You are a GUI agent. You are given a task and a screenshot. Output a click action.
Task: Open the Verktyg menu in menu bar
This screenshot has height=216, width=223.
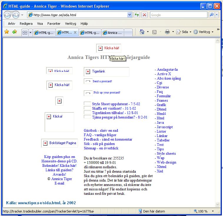70,24
